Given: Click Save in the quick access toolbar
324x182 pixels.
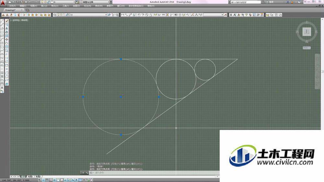Looking at the screenshot, I should coord(18,2).
